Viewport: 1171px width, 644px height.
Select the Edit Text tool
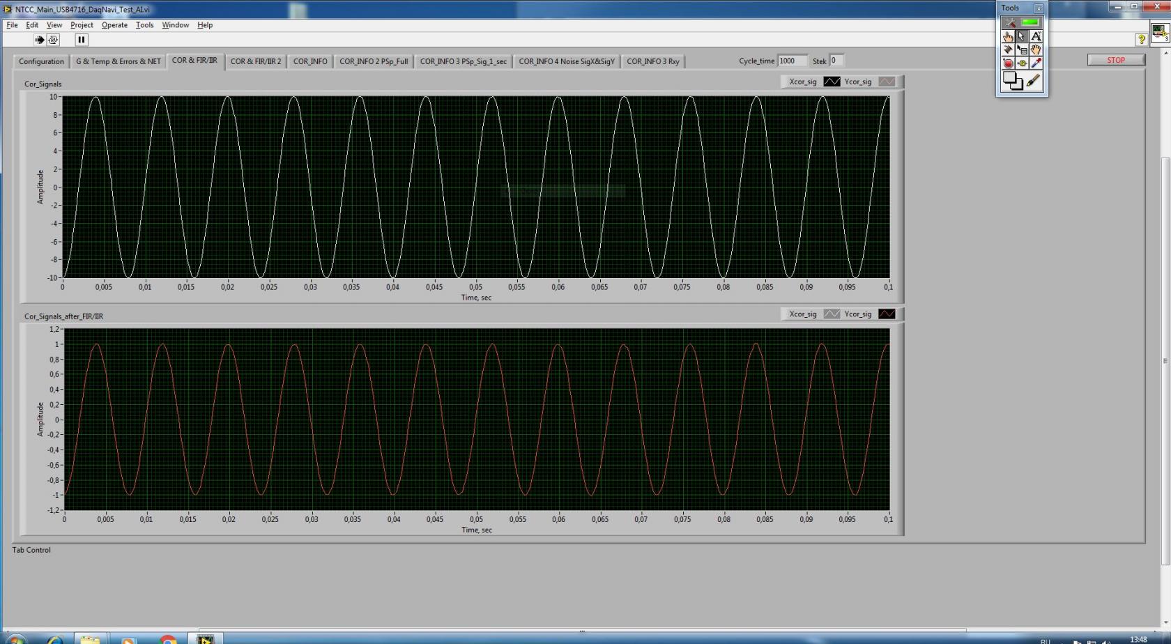(x=1036, y=36)
